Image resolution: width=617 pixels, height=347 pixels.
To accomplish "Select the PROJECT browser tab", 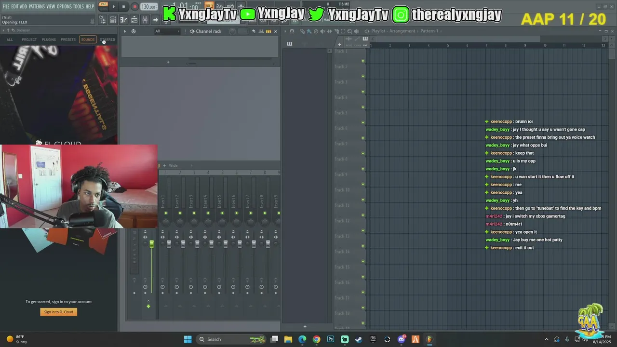I will click(x=29, y=40).
